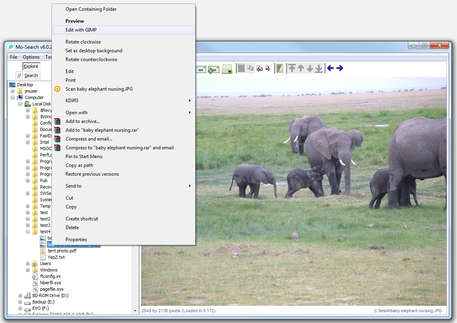Image resolution: width=457 pixels, height=323 pixels.
Task: Expand the Users folder in the tree
Action: (27, 264)
